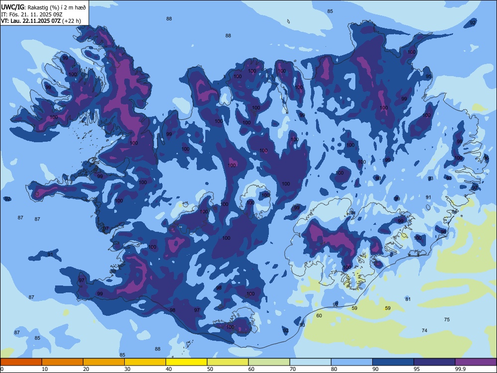The height and width of the screenshot is (373, 497).
Task: Click the legend label '99.9'
Action: (460, 369)
